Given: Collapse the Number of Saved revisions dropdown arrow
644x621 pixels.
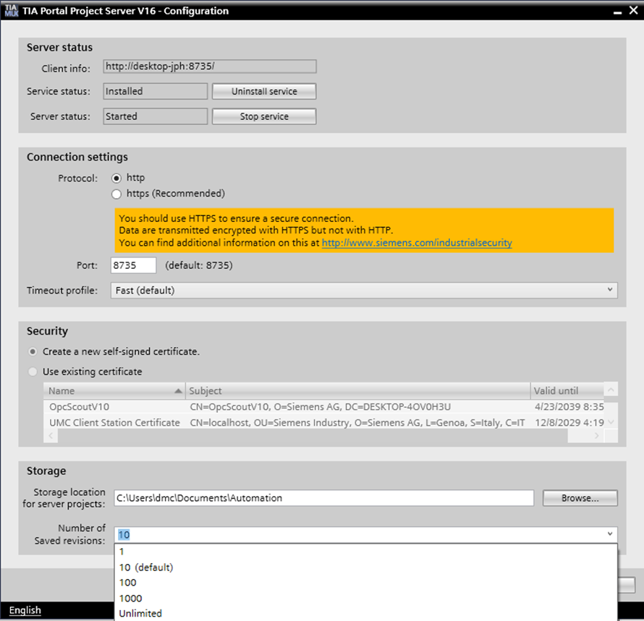Looking at the screenshot, I should [x=610, y=535].
